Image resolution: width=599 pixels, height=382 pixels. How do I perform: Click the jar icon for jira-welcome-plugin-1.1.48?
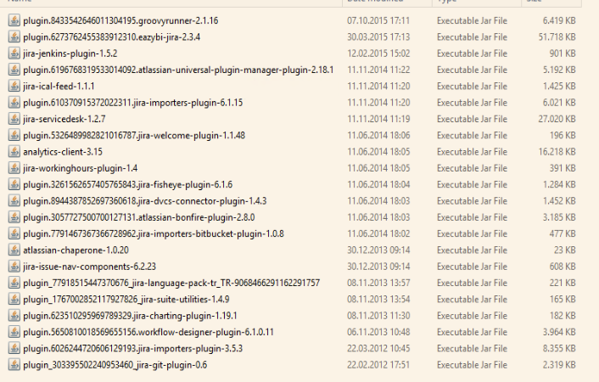click(14, 135)
